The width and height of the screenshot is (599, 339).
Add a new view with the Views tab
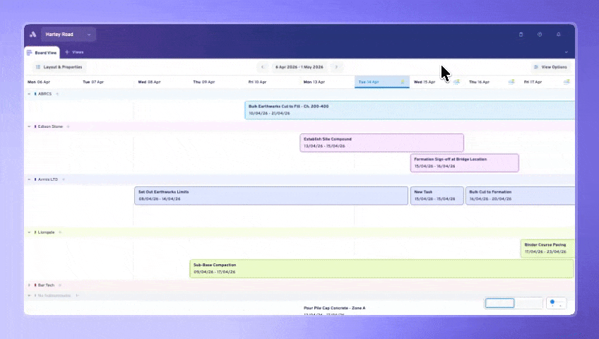pyautogui.click(x=74, y=52)
